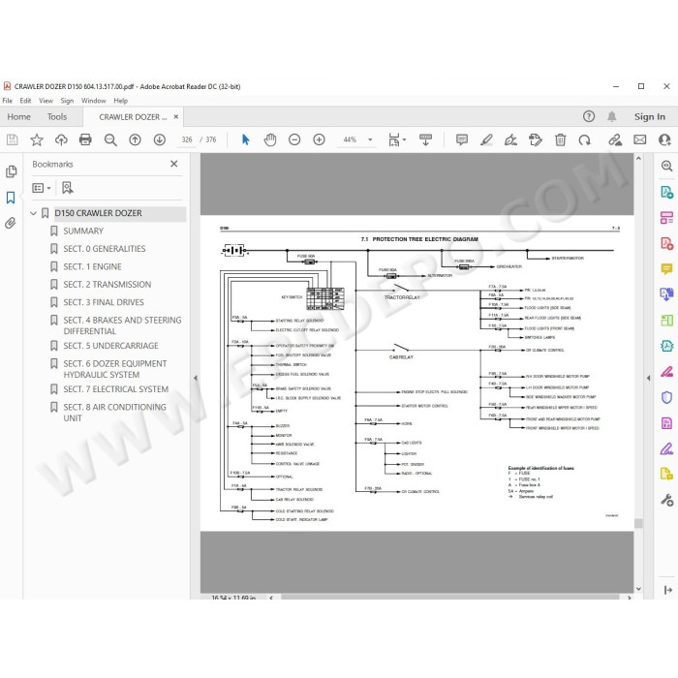
Task: Open the bookmark options dropdown
Action: click(42, 188)
